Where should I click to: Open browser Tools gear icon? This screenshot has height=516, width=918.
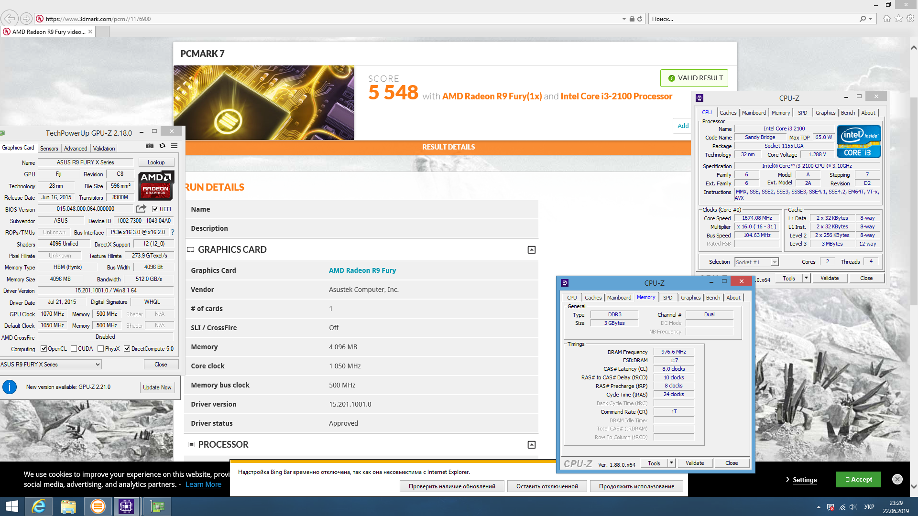910,18
